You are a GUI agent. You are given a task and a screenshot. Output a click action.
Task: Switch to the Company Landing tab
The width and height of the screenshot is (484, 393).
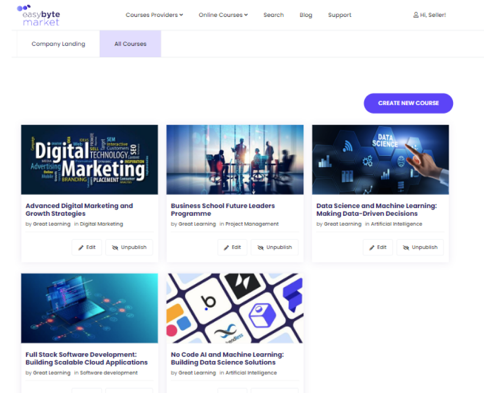click(58, 44)
